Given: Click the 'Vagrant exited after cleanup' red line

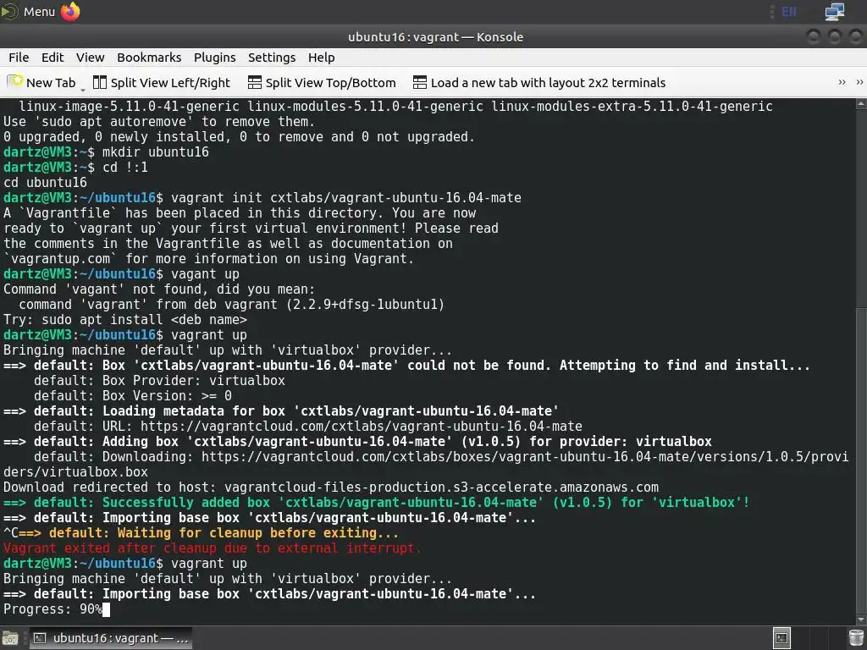Looking at the screenshot, I should coord(213,548).
